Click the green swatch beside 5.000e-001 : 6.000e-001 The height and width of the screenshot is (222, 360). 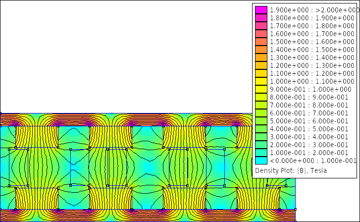pos(261,121)
